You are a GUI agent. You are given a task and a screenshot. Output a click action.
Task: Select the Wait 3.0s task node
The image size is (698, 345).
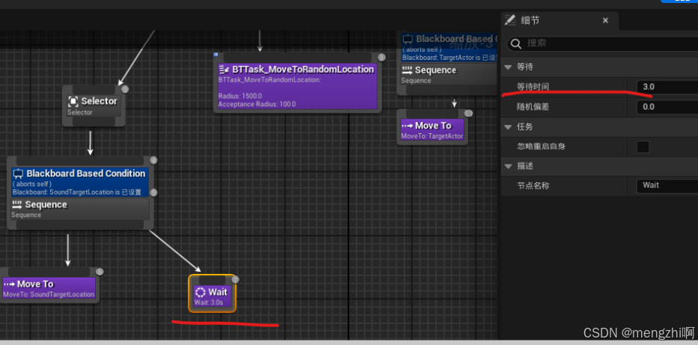coord(213,293)
